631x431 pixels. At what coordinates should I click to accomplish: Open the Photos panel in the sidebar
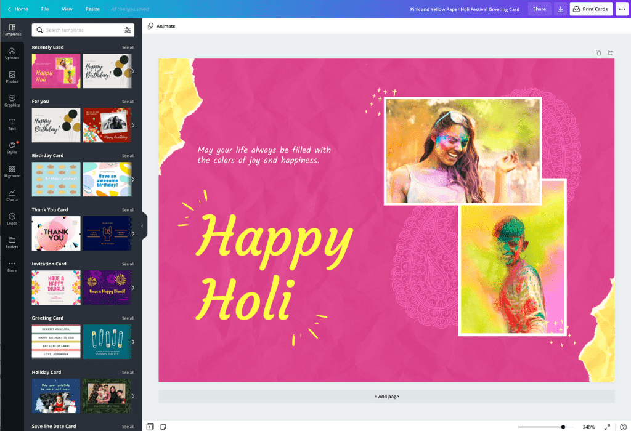pyautogui.click(x=12, y=78)
